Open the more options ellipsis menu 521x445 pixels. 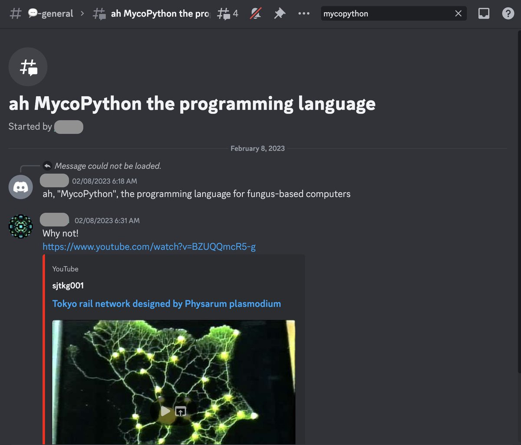pos(304,13)
